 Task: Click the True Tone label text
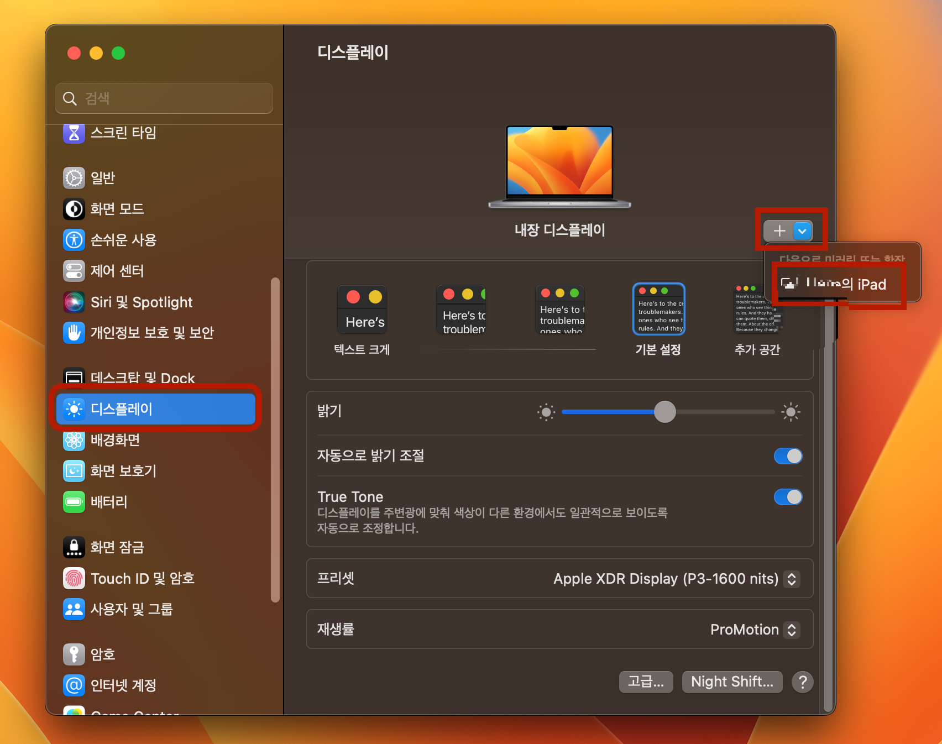point(350,496)
